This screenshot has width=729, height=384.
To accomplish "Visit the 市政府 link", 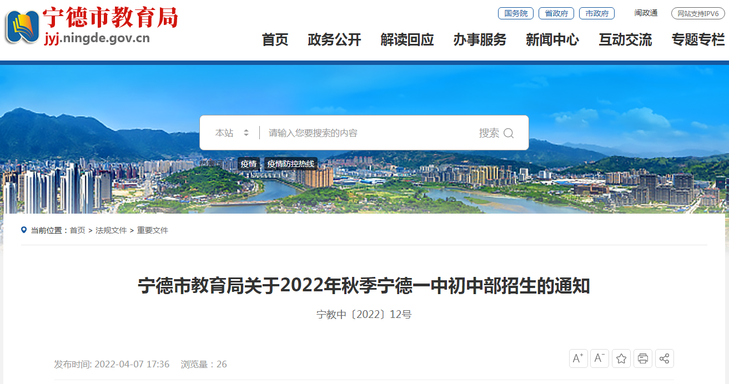I will coord(597,13).
